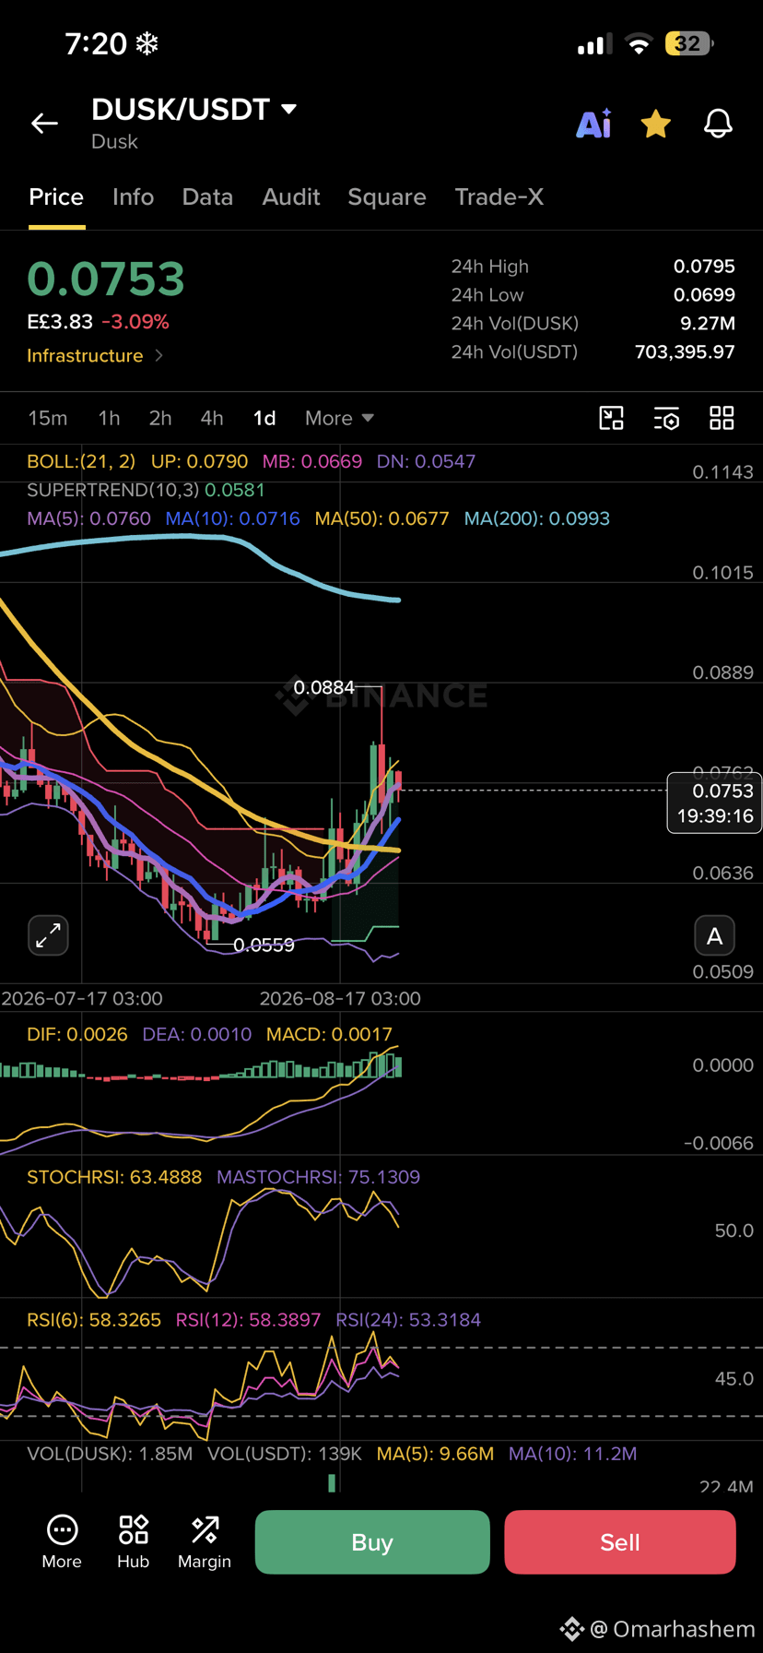763x1653 pixels.
Task: Tap the MASTOCHRSI: 75.1309 label
Action: (x=318, y=1177)
